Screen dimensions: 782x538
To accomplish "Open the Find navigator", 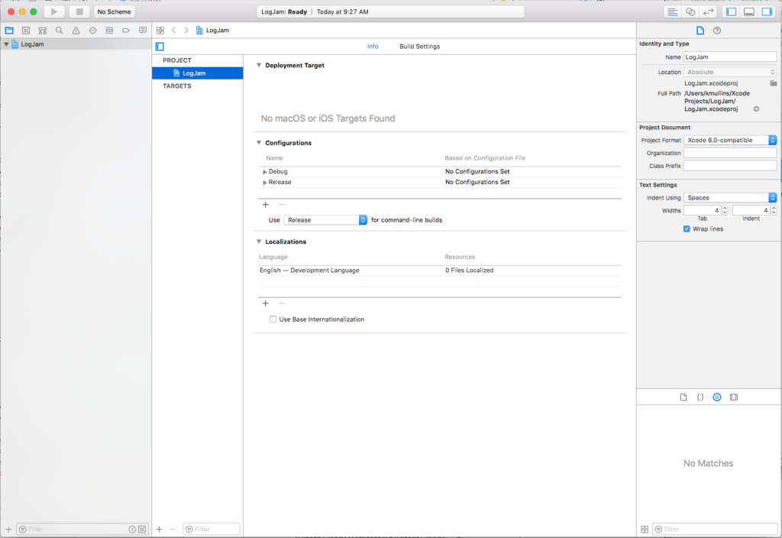I will [59, 30].
